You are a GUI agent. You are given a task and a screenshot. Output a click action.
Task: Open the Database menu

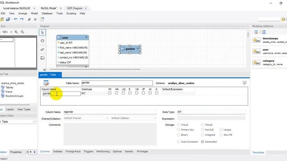click(47, 13)
